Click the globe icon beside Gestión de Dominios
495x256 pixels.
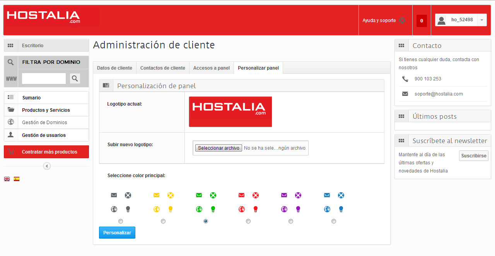pos(11,122)
